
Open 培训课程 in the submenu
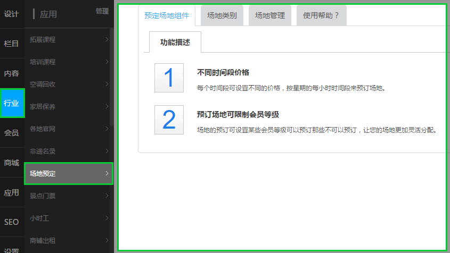43,62
